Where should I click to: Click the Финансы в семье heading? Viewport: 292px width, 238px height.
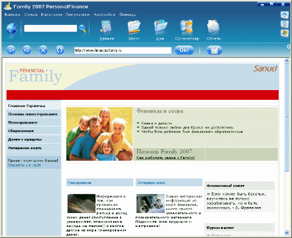click(160, 111)
